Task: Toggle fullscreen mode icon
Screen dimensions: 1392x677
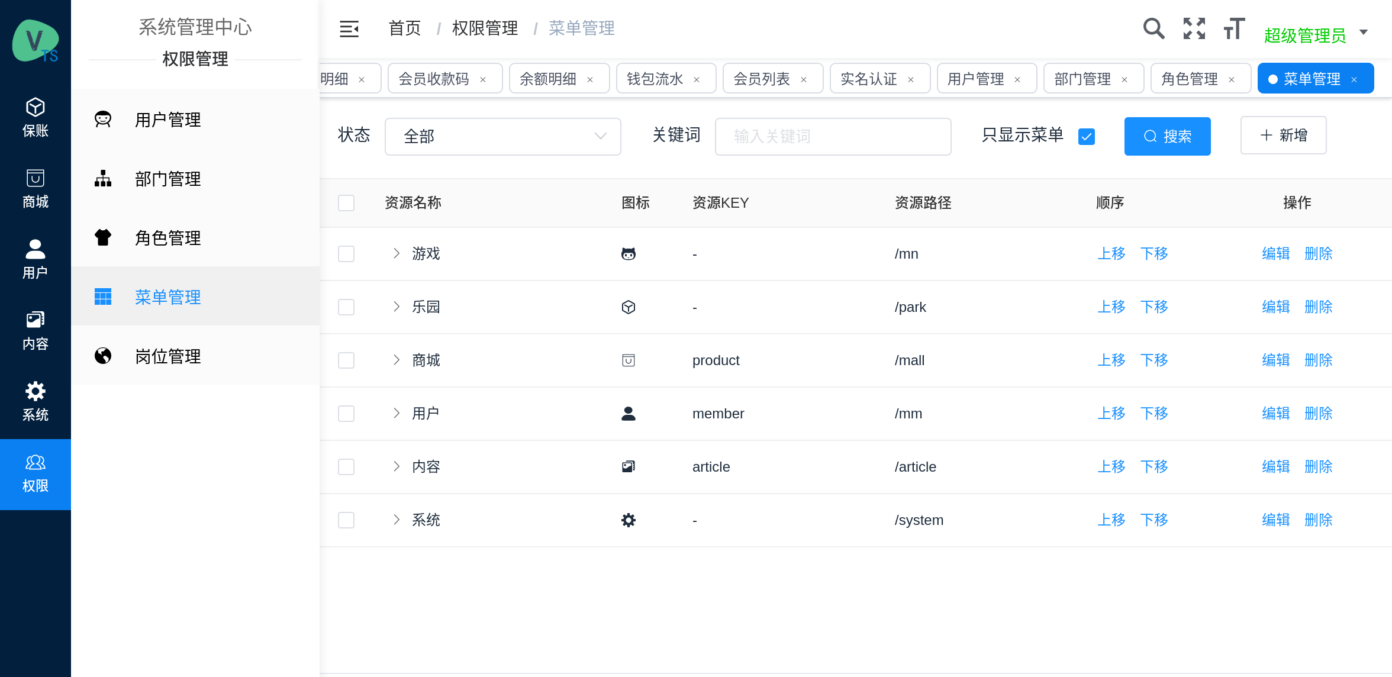Action: [1194, 28]
